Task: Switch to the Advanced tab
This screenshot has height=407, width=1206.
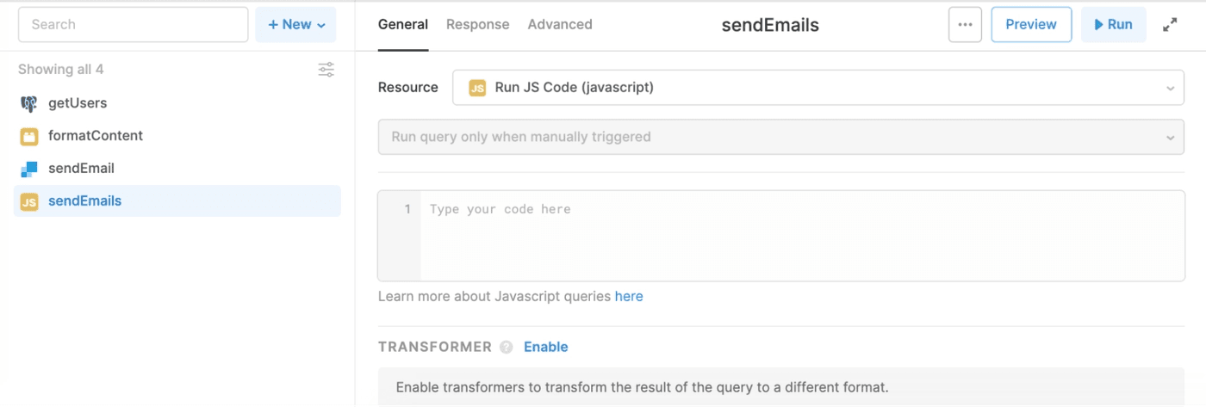Action: click(560, 25)
